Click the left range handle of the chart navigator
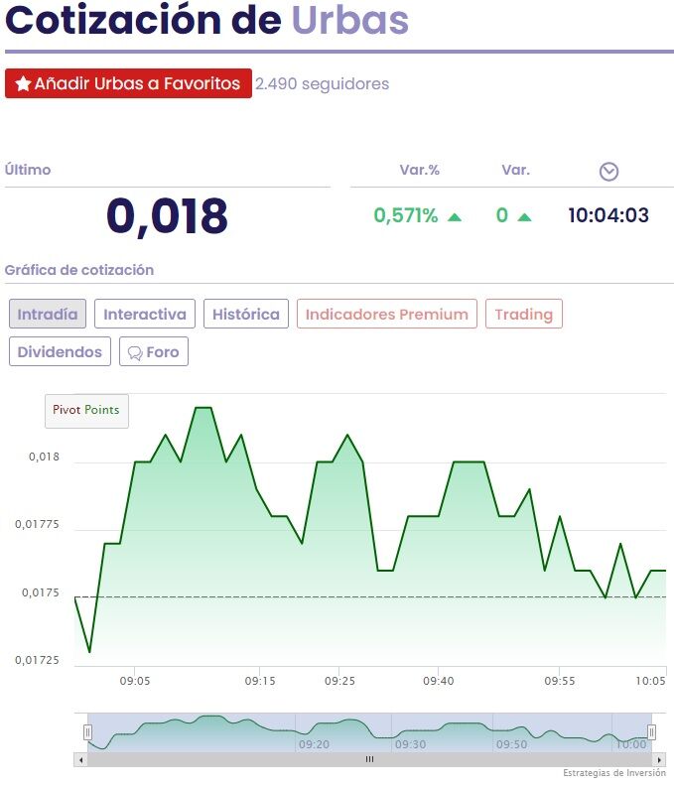This screenshot has height=786, width=674. (x=87, y=732)
